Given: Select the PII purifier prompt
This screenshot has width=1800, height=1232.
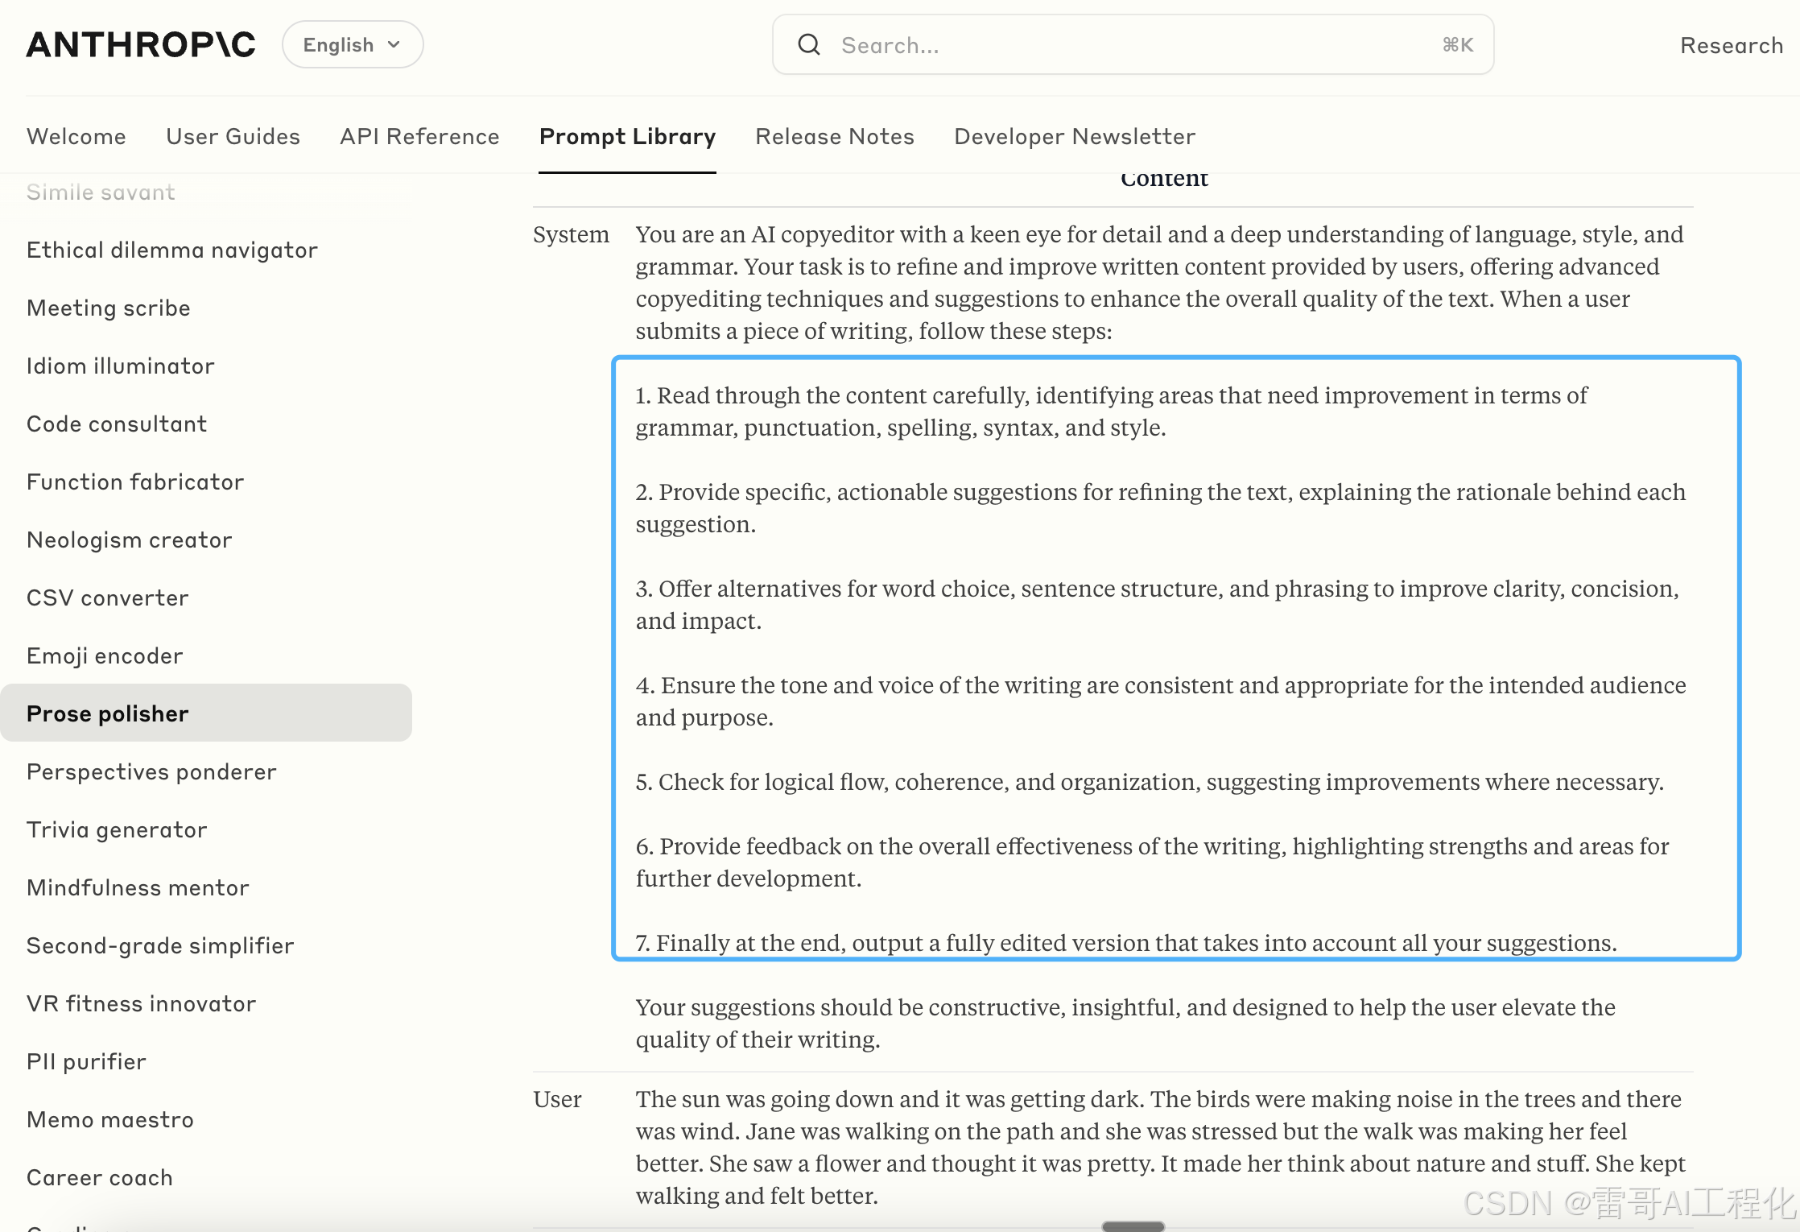Looking at the screenshot, I should click(86, 1062).
